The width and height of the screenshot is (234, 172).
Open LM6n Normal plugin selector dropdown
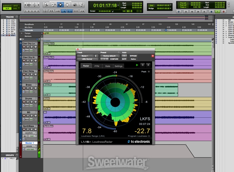pos(88,59)
